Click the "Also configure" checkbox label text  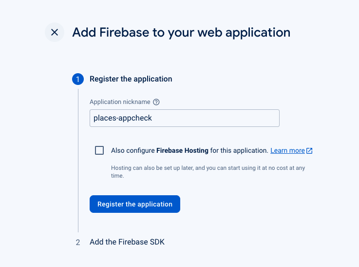tap(132, 150)
